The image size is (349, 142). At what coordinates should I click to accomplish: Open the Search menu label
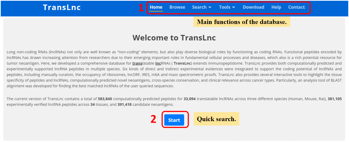tap(199, 7)
